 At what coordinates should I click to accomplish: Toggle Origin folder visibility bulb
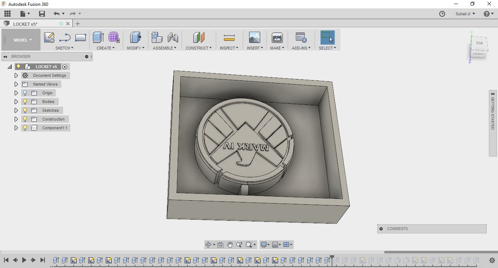pyautogui.click(x=25, y=93)
